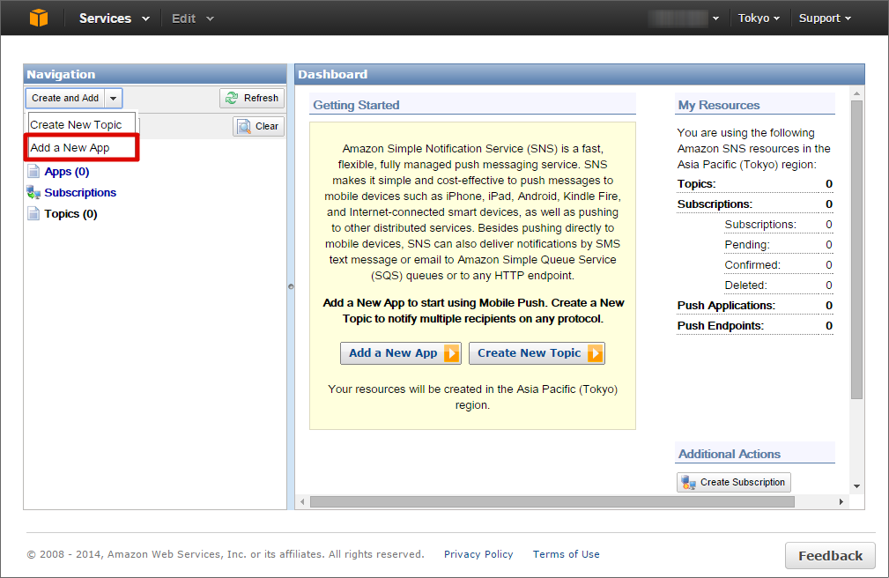Click the Navigation panel title
889x578 pixels.
coord(61,74)
